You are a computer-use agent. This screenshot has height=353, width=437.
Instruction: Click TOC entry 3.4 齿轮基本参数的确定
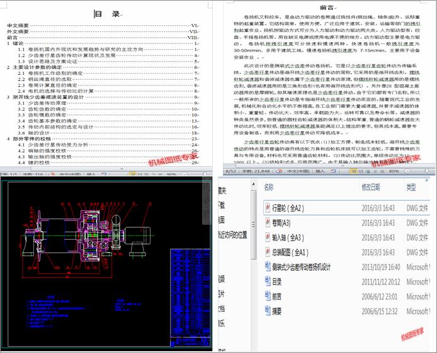47,121
